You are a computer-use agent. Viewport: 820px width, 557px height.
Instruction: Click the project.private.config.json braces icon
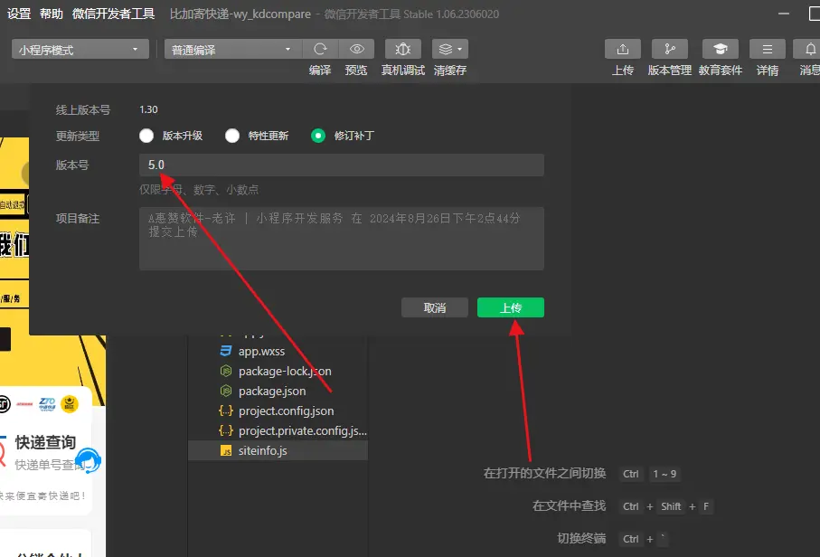pyautogui.click(x=226, y=431)
